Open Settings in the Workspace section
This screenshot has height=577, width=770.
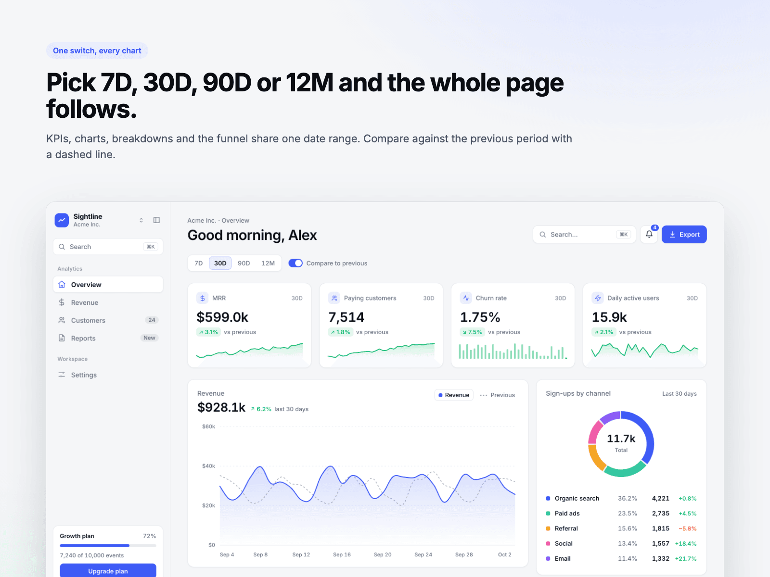click(x=108, y=375)
